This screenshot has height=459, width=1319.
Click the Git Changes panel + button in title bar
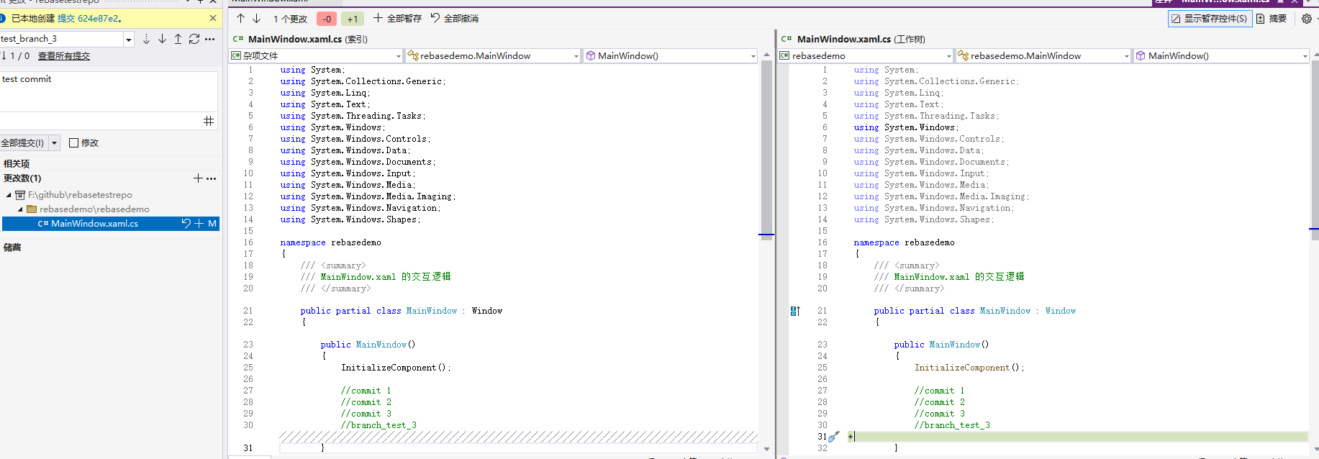pyautogui.click(x=201, y=1)
